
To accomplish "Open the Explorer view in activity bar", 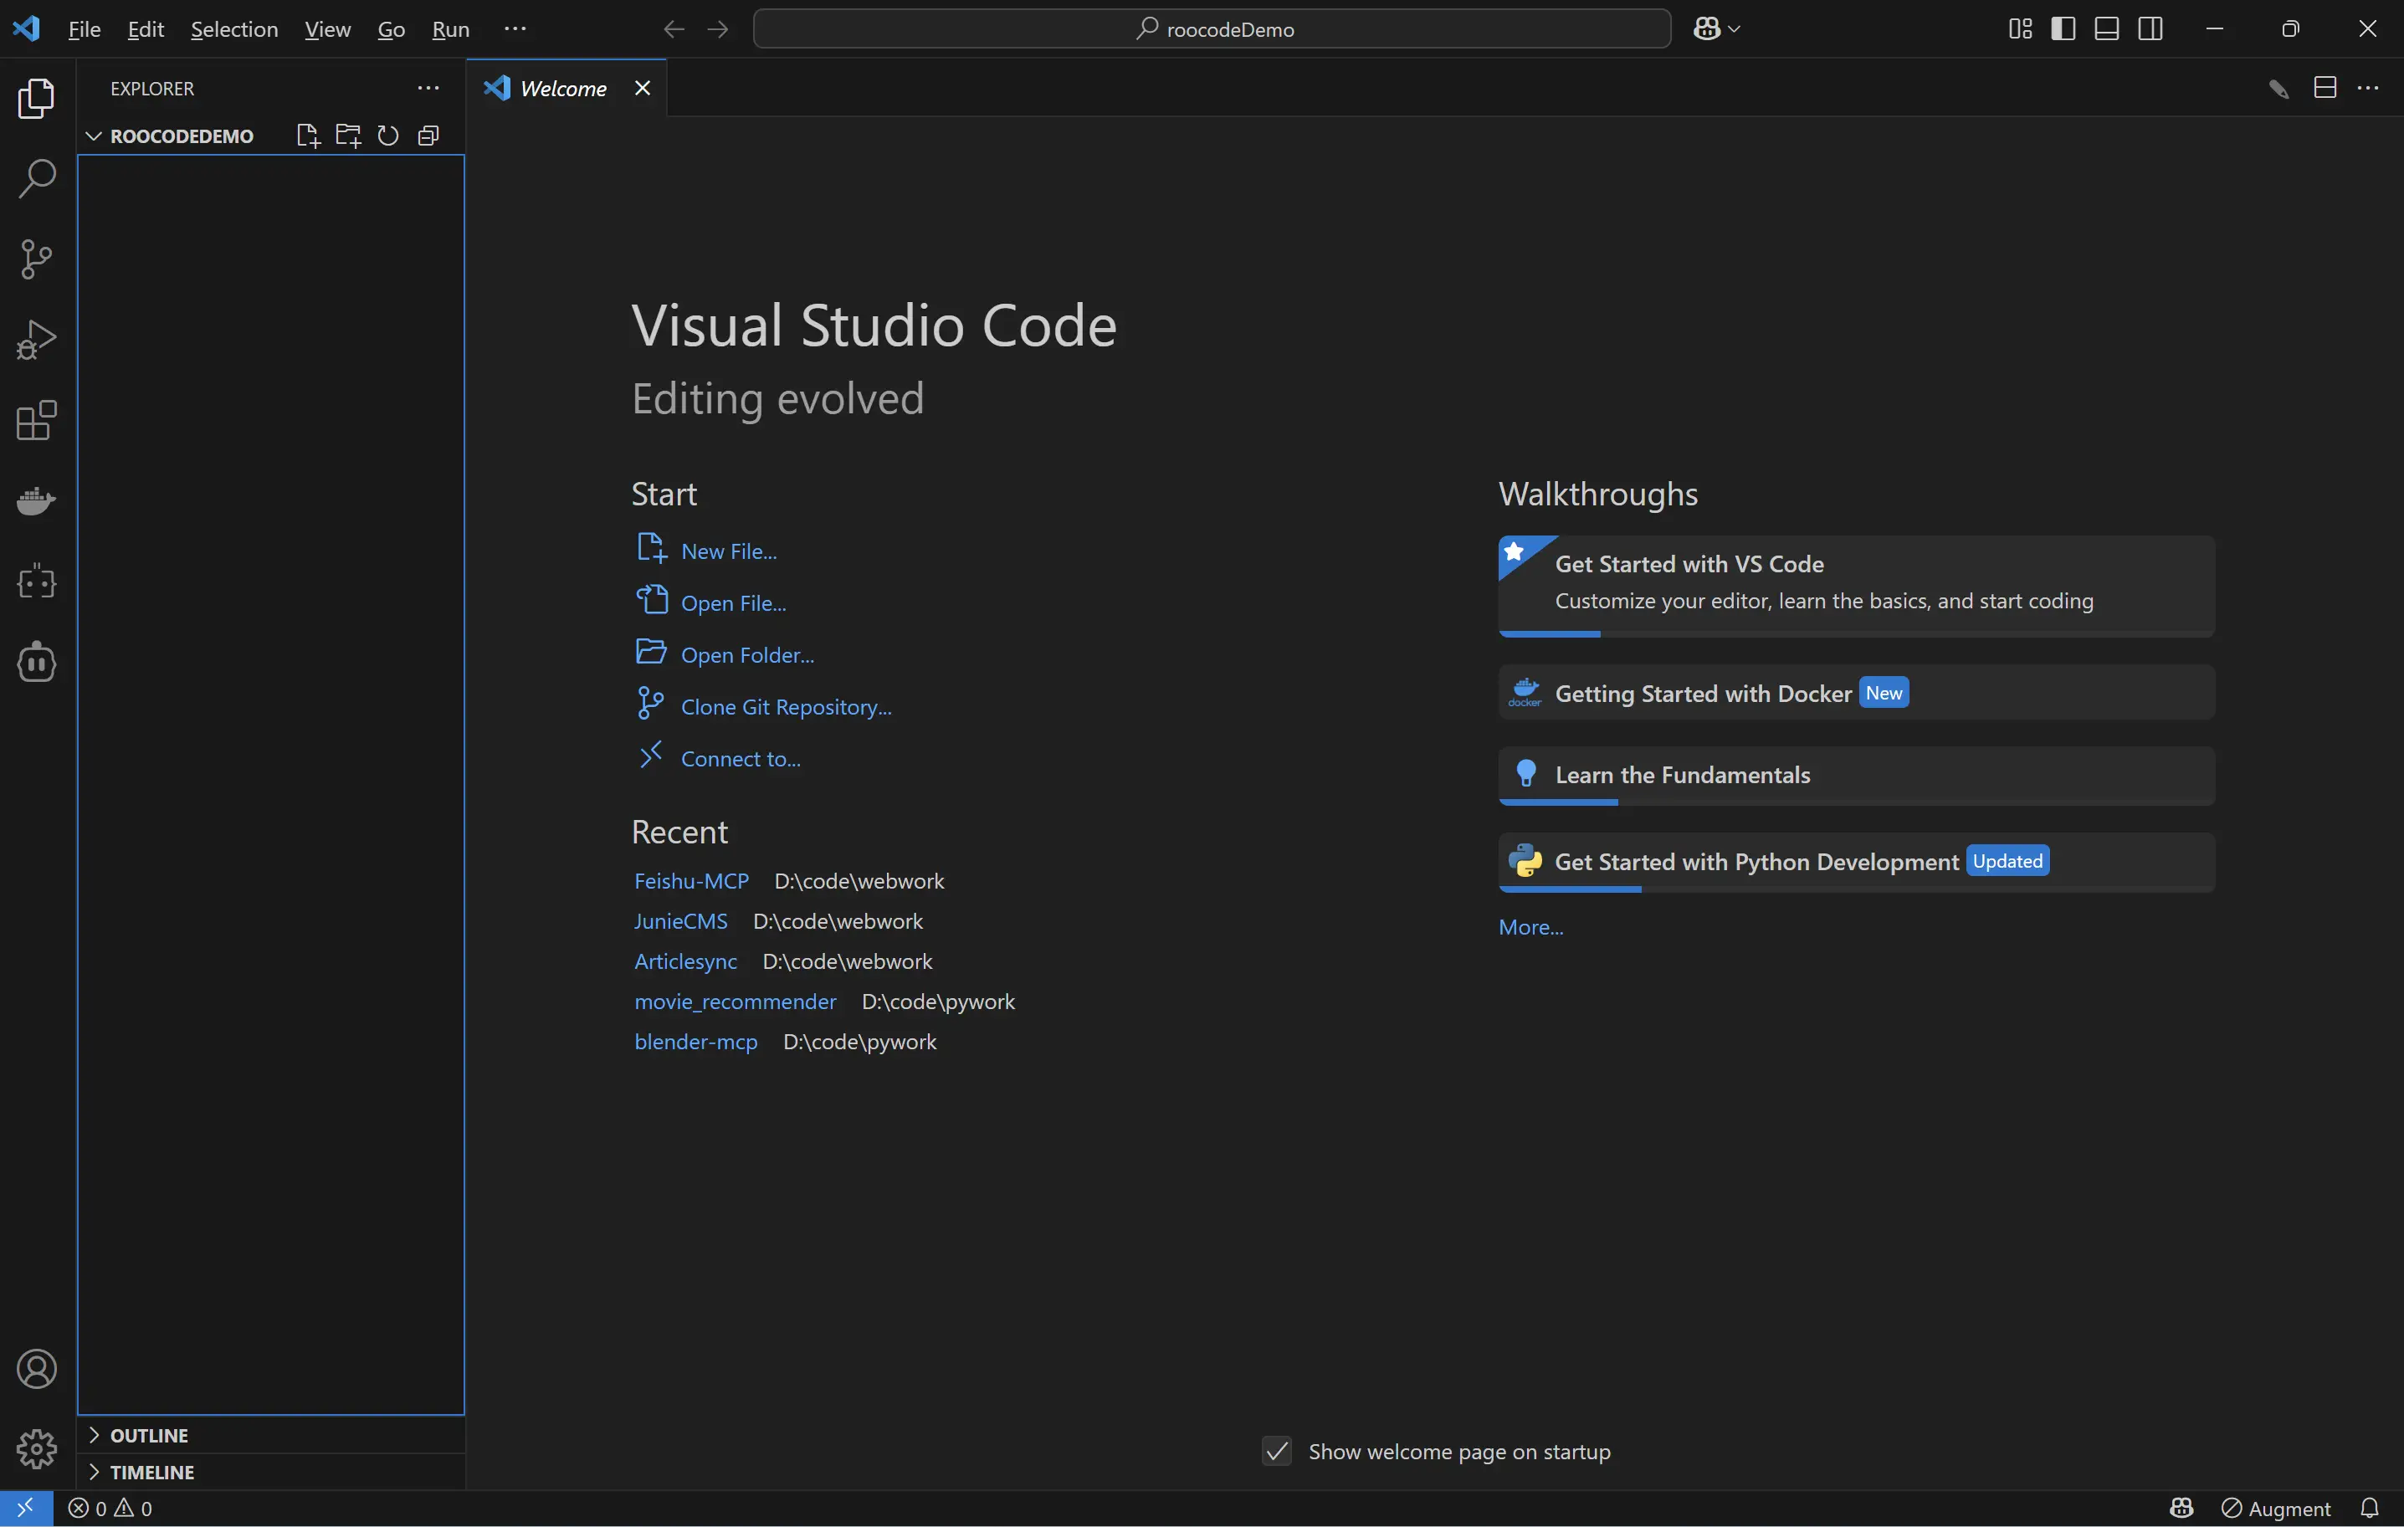I will pos(37,98).
